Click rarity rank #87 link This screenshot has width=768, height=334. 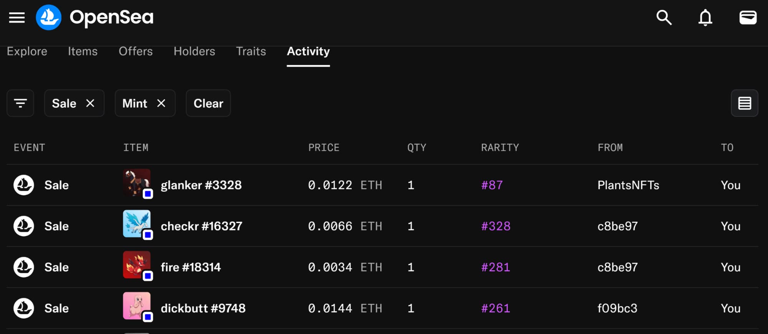492,185
